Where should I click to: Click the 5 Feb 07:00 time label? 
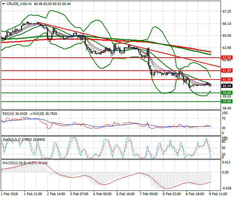tap(79, 194)
